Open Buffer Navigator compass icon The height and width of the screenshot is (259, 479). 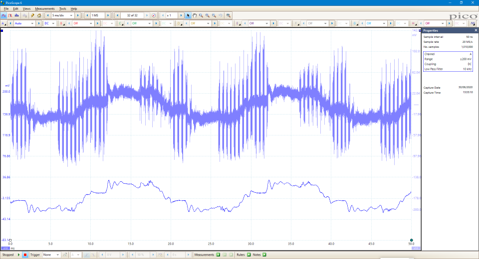[x=154, y=15]
